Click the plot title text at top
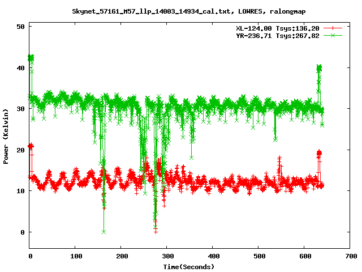 tap(188, 11)
